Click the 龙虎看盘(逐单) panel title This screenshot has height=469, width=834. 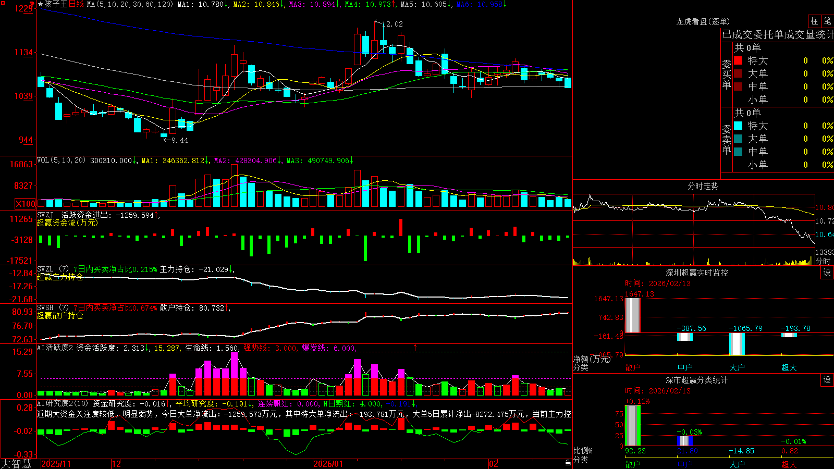pos(703,21)
